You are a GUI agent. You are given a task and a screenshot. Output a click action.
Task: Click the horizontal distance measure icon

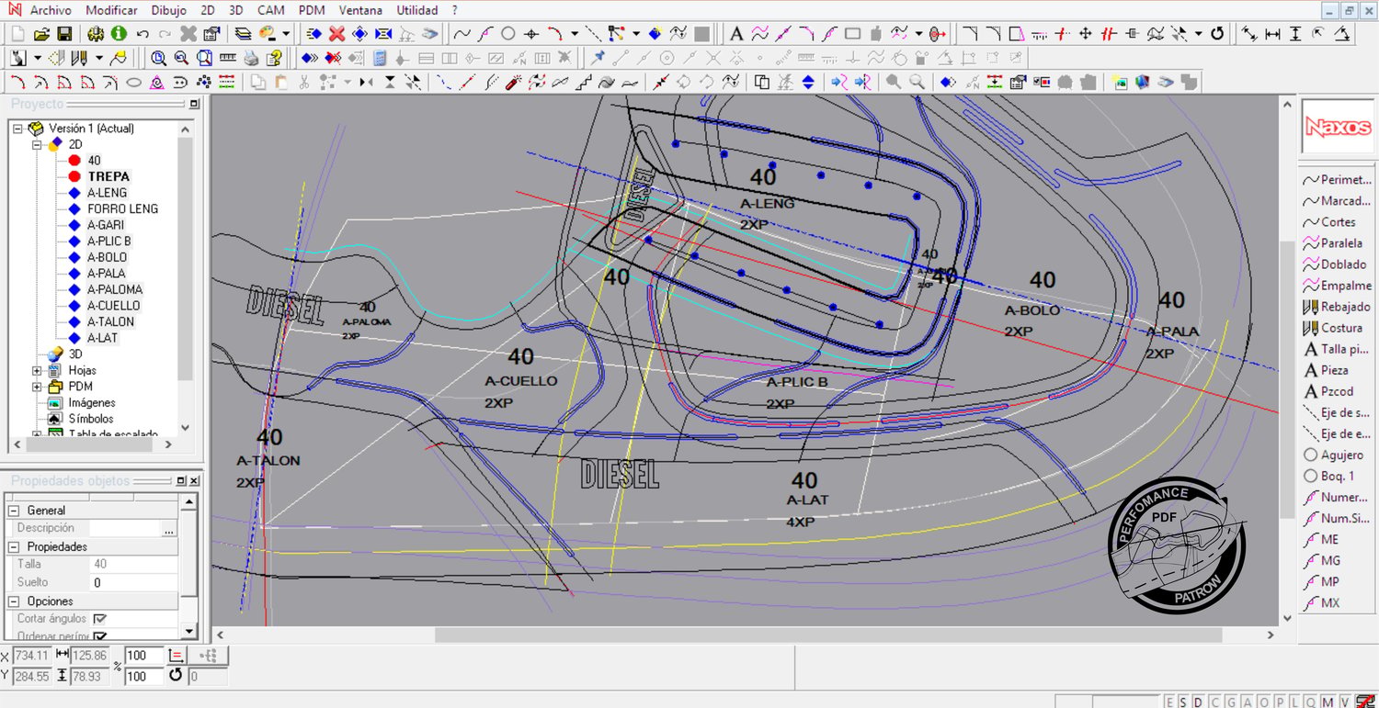coord(1272,34)
